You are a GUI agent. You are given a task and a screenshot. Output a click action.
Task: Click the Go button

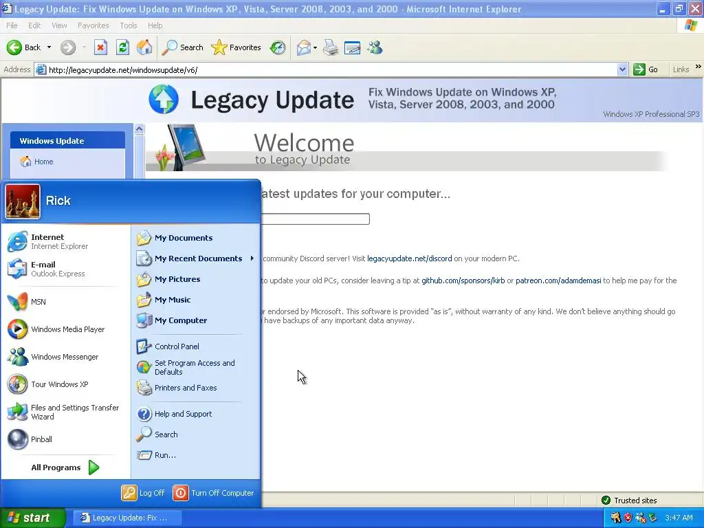tap(646, 69)
